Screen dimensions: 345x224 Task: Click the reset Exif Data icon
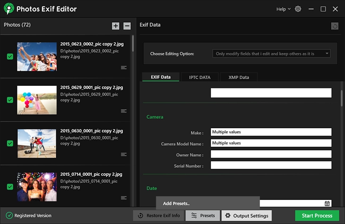coord(335,26)
